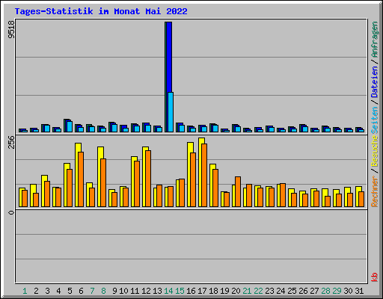Screen dimensions: 383x299
Task: Select the day 1 label on axis
Action: (25, 291)
